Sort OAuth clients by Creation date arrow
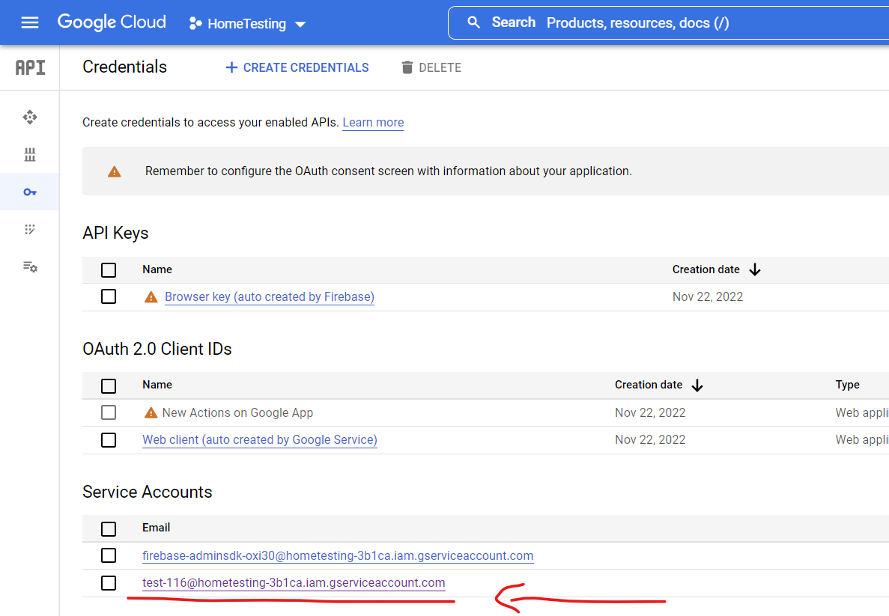The width and height of the screenshot is (889, 616). coord(697,385)
